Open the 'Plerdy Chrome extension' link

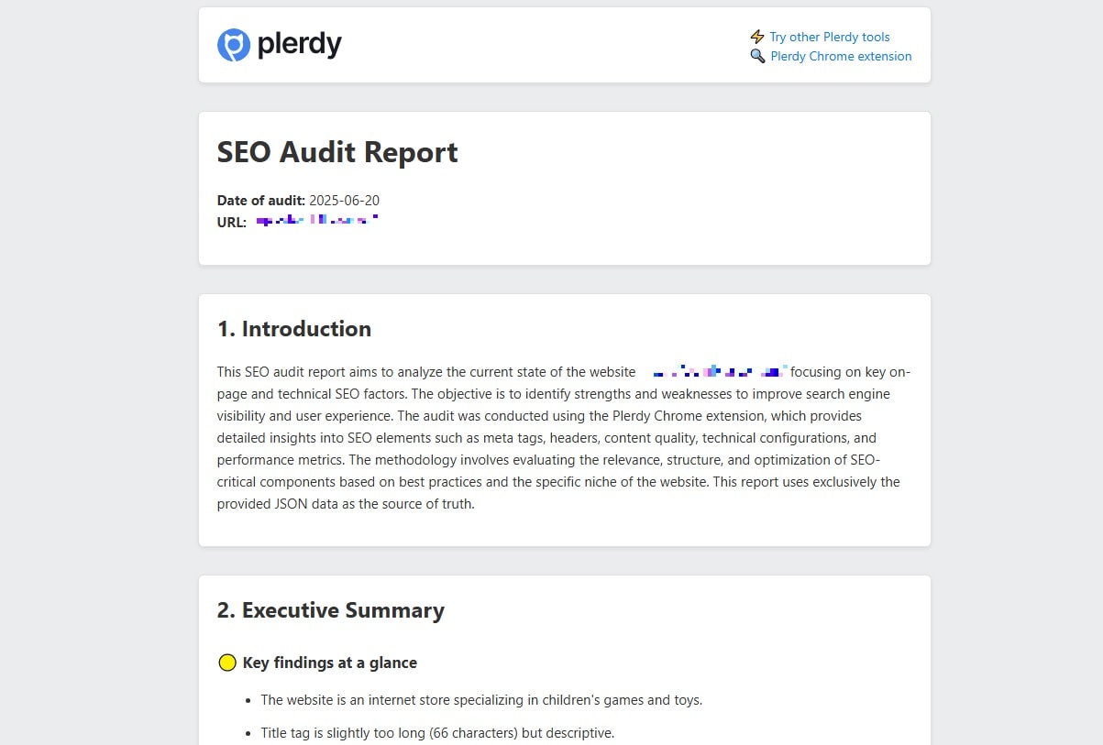pyautogui.click(x=840, y=56)
